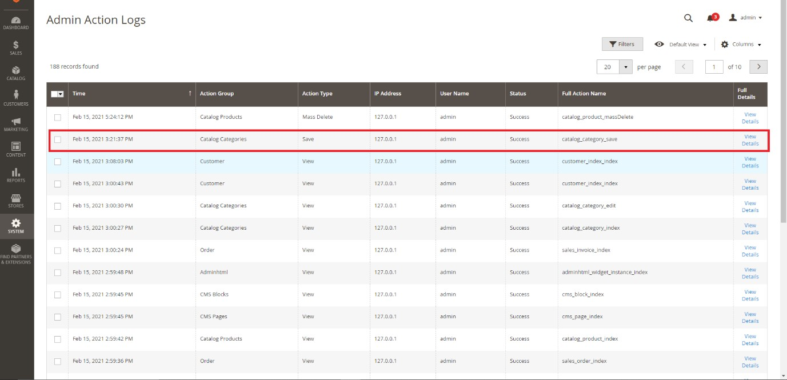View Details for adminhtml_widget_instance_index
This screenshot has width=787, height=380.
tap(750, 273)
